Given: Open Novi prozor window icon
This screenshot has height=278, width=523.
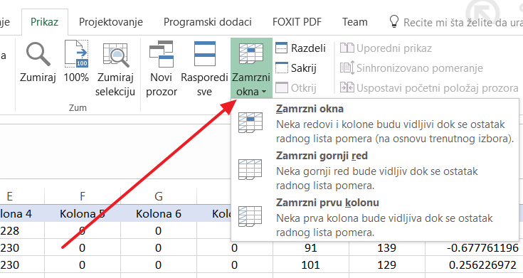Looking at the screenshot, I should point(162,54).
